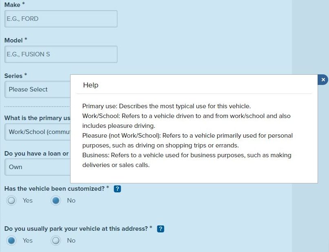
Task: Open the loan or lease Own dropdown
Action: [38, 167]
